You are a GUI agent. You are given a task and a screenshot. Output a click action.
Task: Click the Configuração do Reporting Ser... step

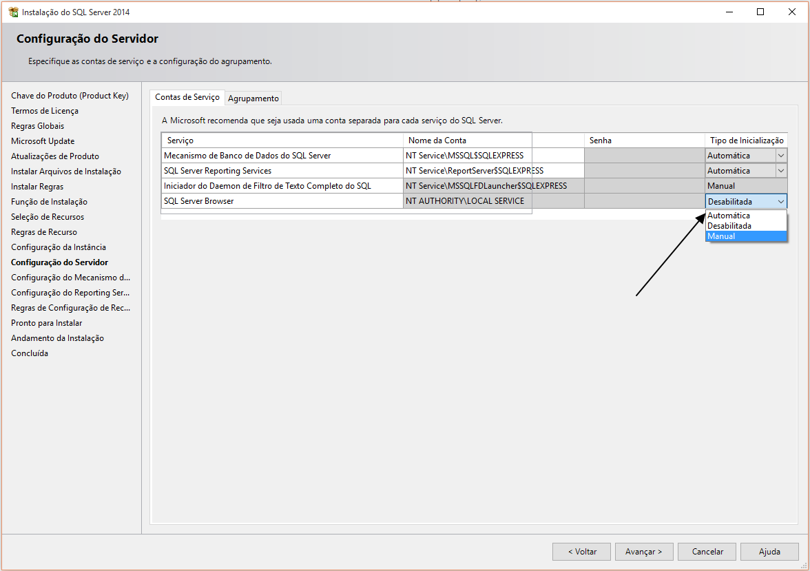[70, 293]
